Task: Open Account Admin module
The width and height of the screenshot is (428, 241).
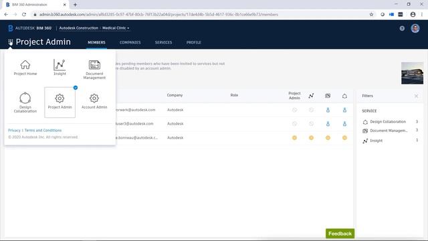Action: (x=94, y=102)
